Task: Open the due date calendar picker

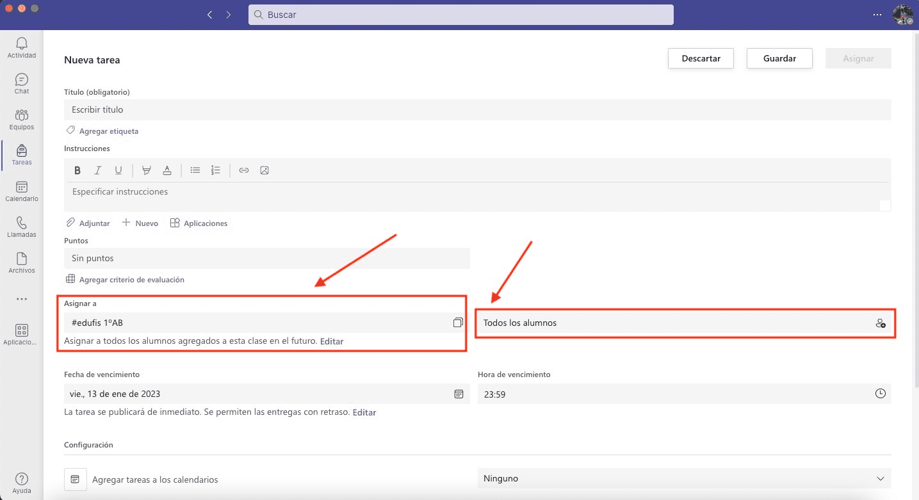Action: point(459,394)
